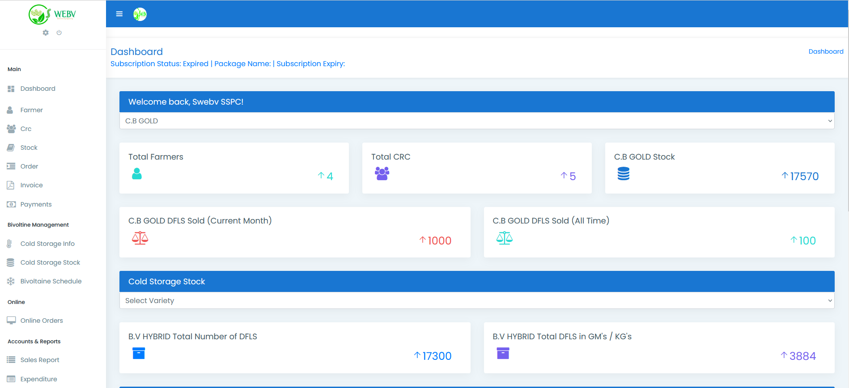The height and width of the screenshot is (388, 849).
Task: Open Payments in the sidebar
Action: point(36,204)
